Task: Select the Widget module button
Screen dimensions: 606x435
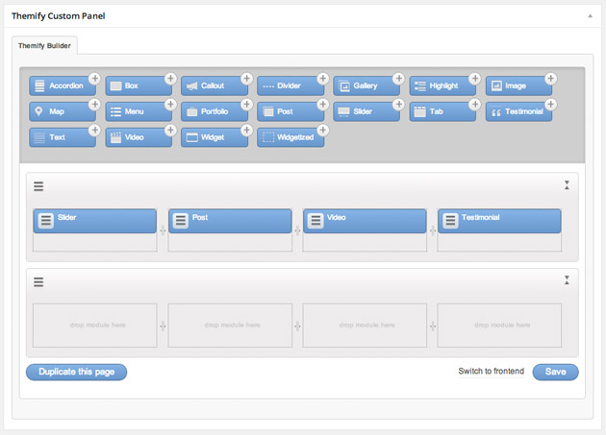Action: [215, 137]
